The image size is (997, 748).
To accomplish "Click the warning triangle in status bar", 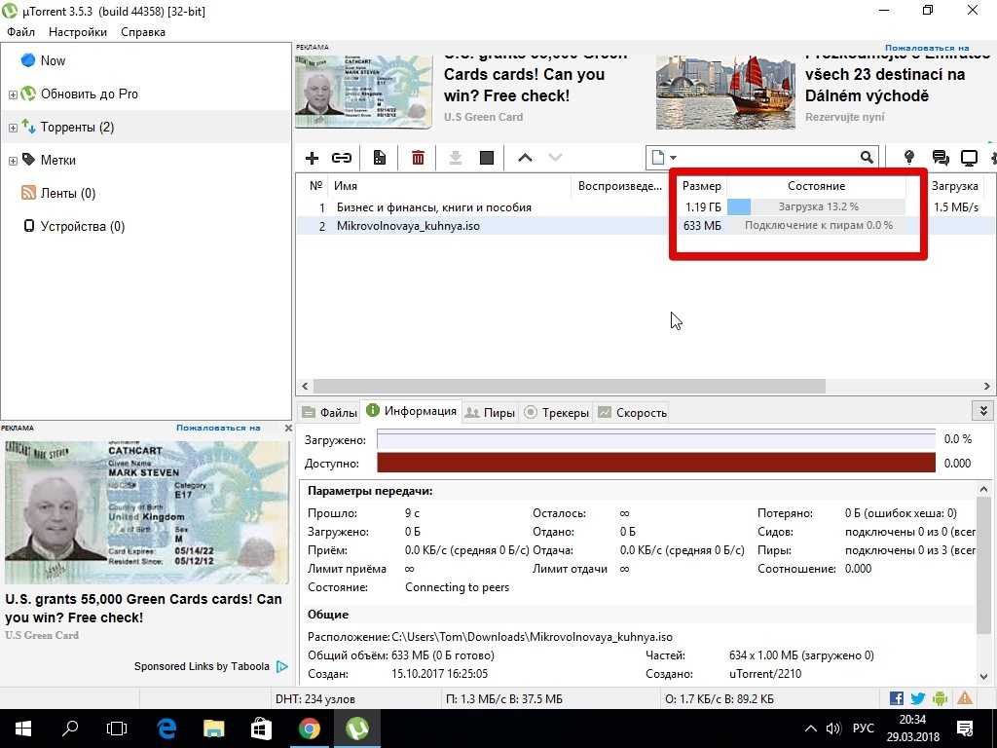I will (x=965, y=698).
